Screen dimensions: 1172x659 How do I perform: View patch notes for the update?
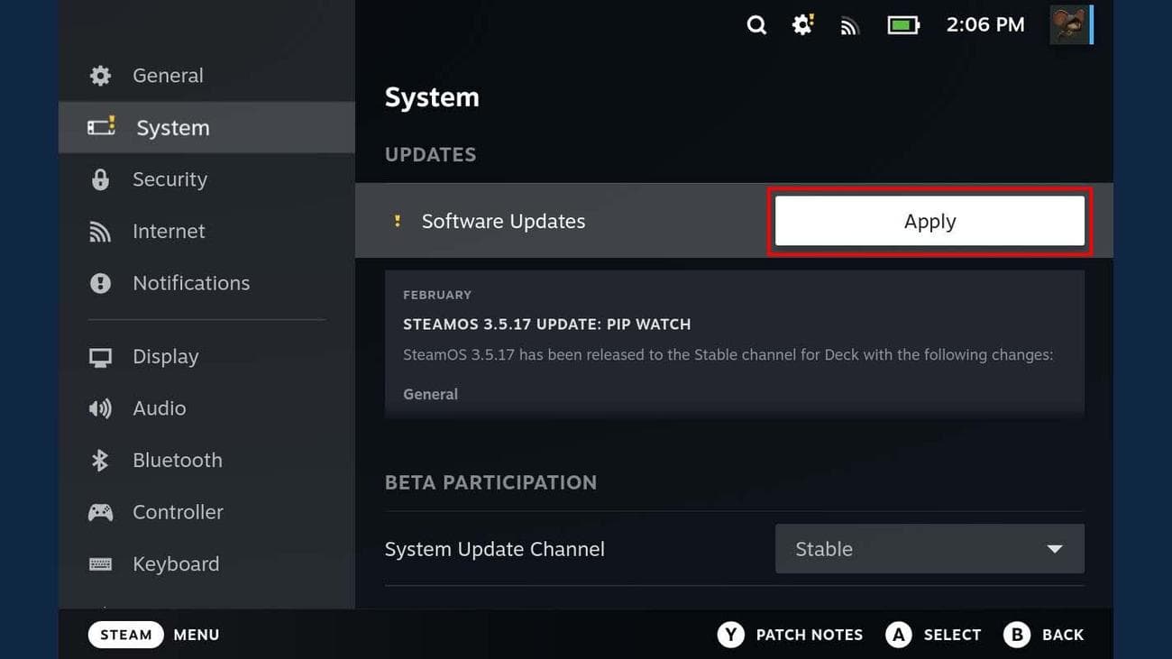click(789, 634)
